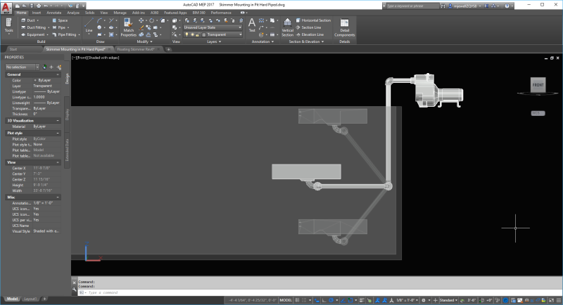Open the Unsaved Layer State dropdown

[x=213, y=27]
